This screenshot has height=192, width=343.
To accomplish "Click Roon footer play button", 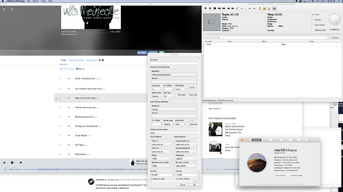I will pos(12,163).
